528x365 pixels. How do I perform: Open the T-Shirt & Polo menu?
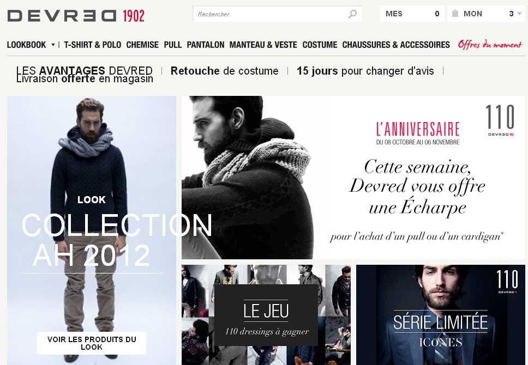93,45
